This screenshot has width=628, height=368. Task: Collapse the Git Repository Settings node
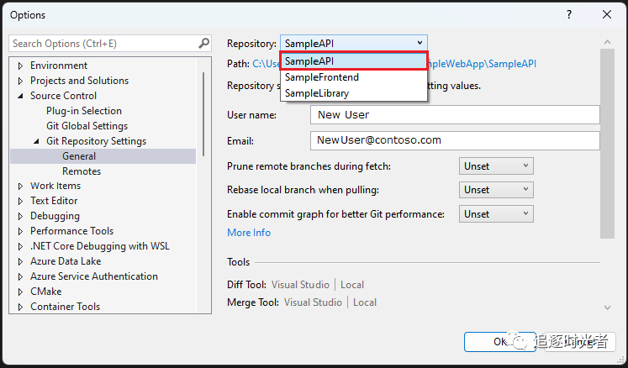(x=36, y=141)
